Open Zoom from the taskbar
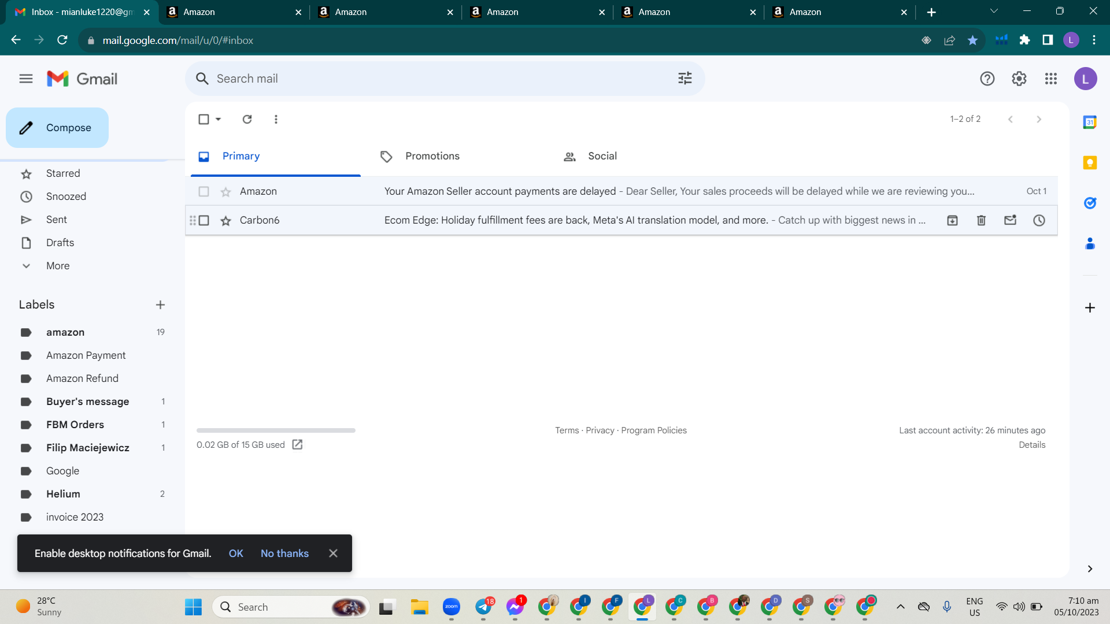The height and width of the screenshot is (624, 1110). [x=451, y=607]
